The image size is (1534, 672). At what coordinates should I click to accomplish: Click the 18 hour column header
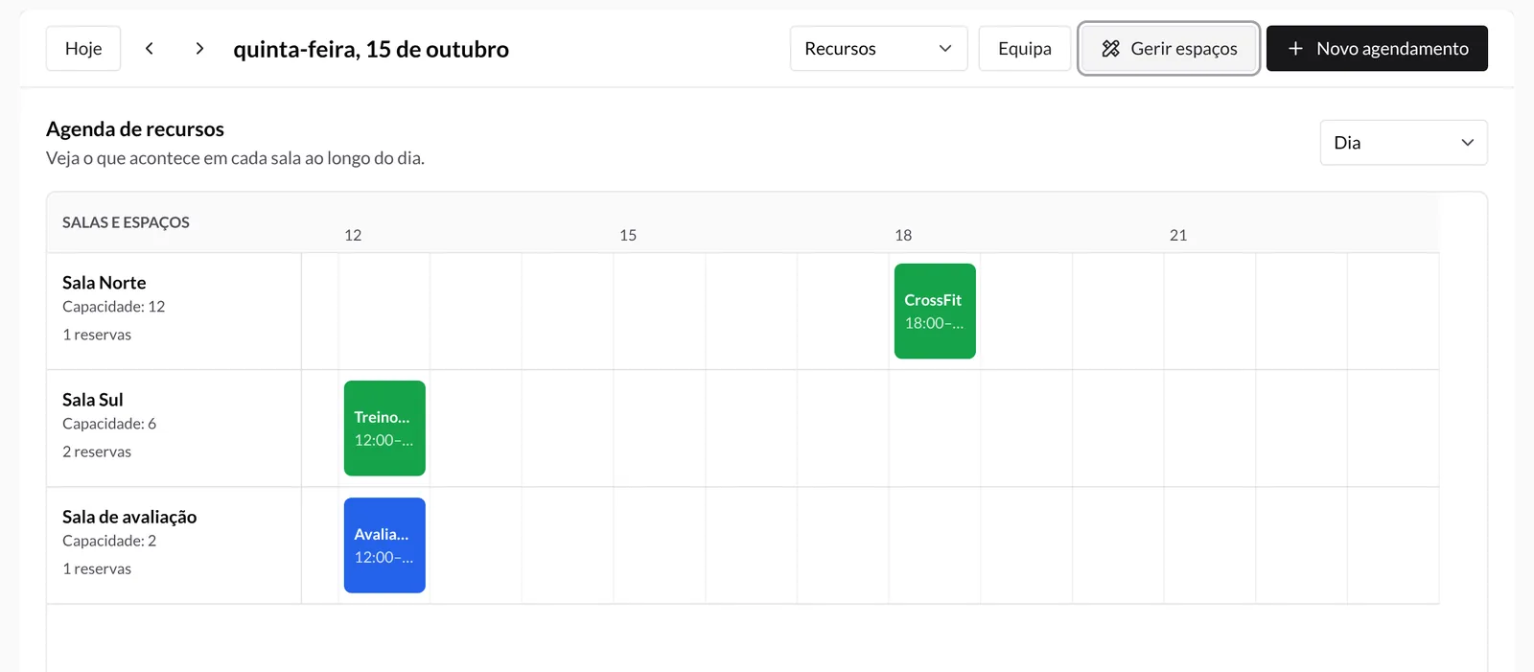(903, 235)
